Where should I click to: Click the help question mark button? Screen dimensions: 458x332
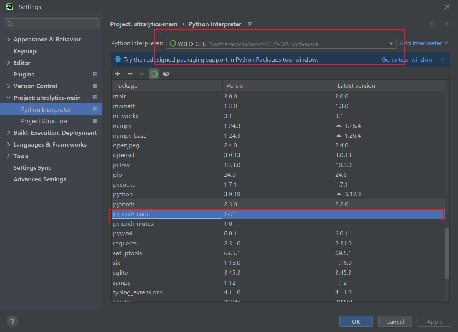click(12, 321)
